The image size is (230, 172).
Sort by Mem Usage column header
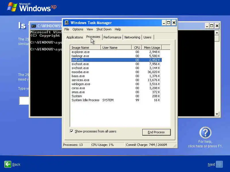tap(152, 48)
